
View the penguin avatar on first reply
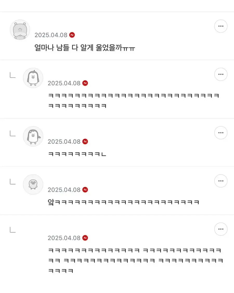33,78
